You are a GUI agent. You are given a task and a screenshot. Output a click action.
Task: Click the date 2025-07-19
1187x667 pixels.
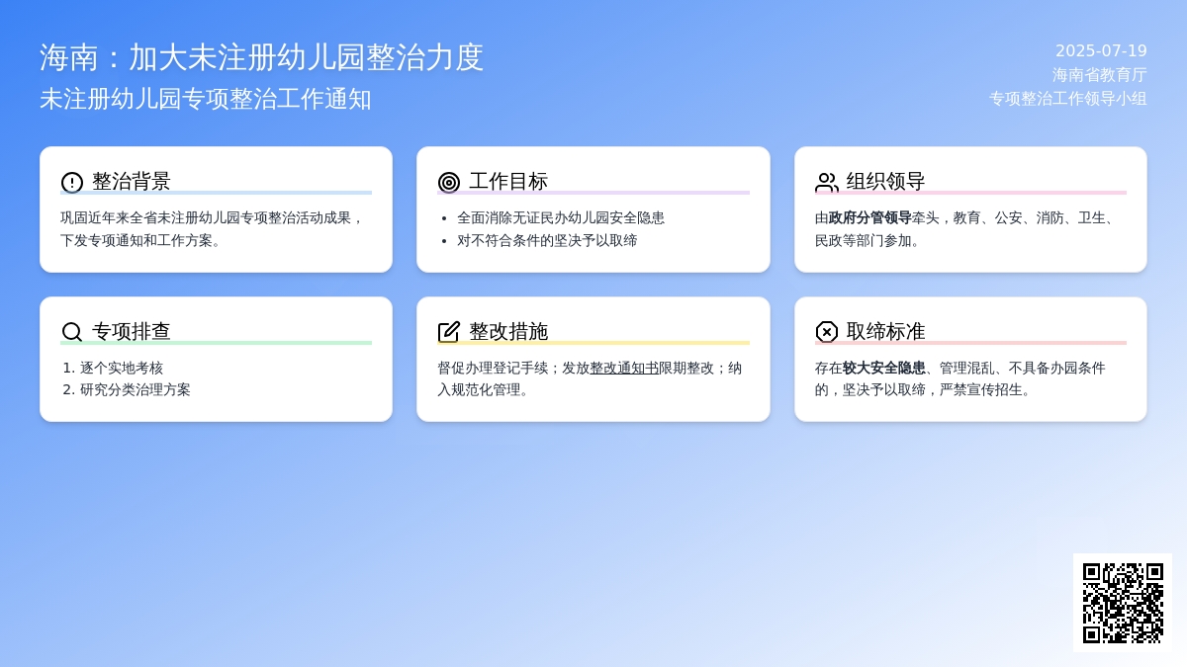(1101, 50)
